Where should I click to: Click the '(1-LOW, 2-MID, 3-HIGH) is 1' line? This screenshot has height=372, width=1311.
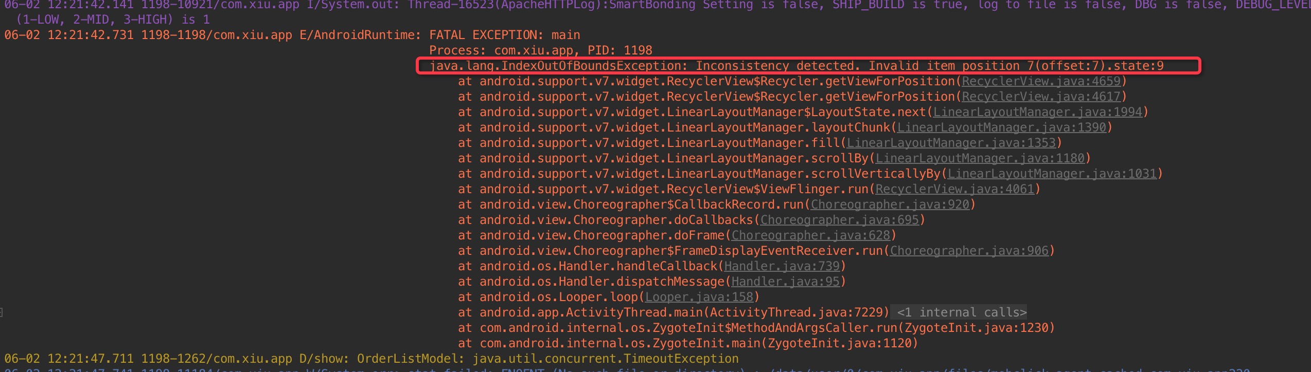[x=113, y=20]
